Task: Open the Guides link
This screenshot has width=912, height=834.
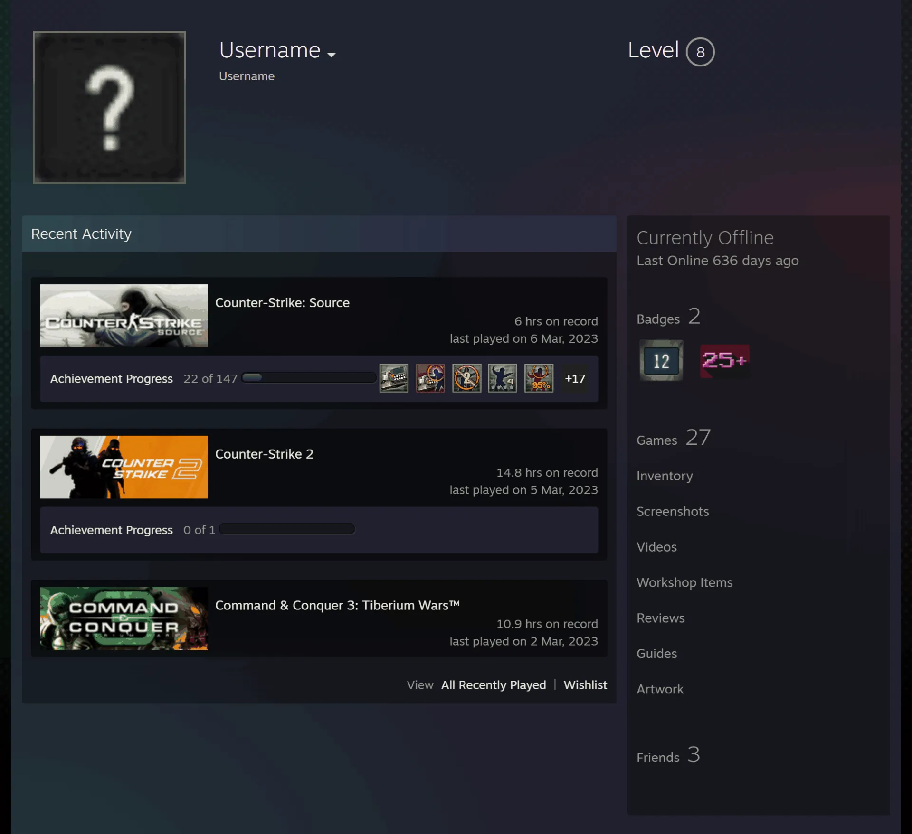Action: click(656, 654)
